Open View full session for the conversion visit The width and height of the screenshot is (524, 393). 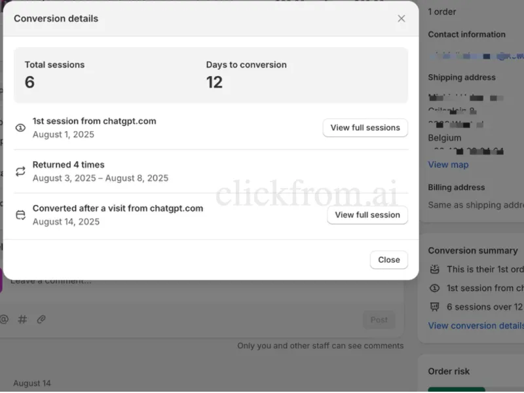(x=367, y=215)
